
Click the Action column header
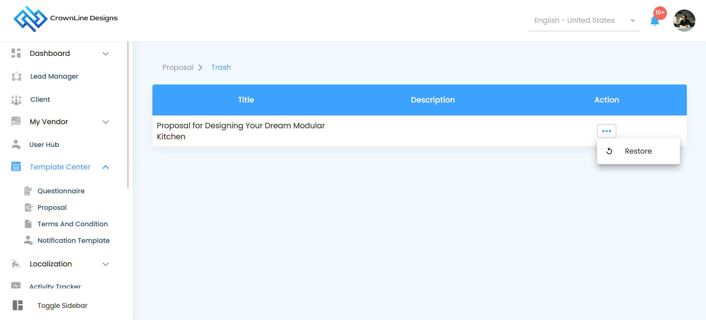pyautogui.click(x=607, y=100)
